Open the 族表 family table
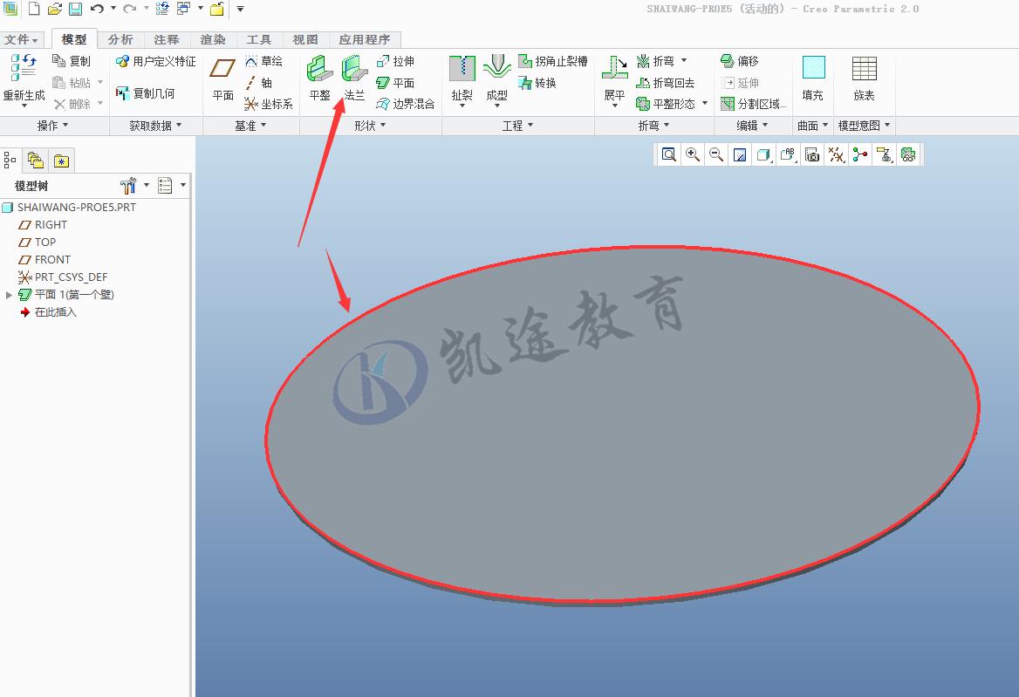The height and width of the screenshot is (697, 1019). point(864,79)
